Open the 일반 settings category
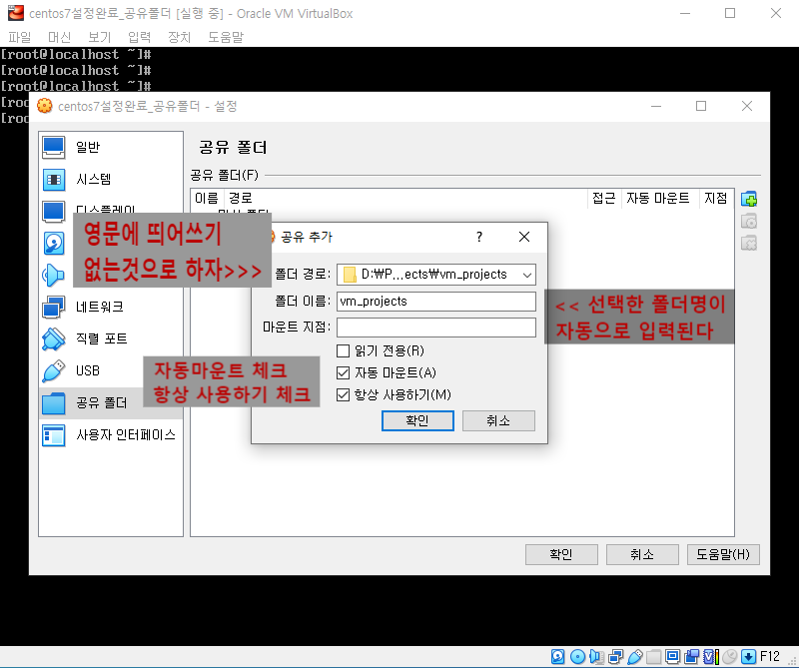The height and width of the screenshot is (668, 799). point(111,147)
